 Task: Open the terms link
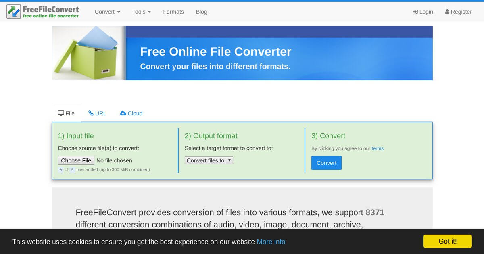(378, 148)
